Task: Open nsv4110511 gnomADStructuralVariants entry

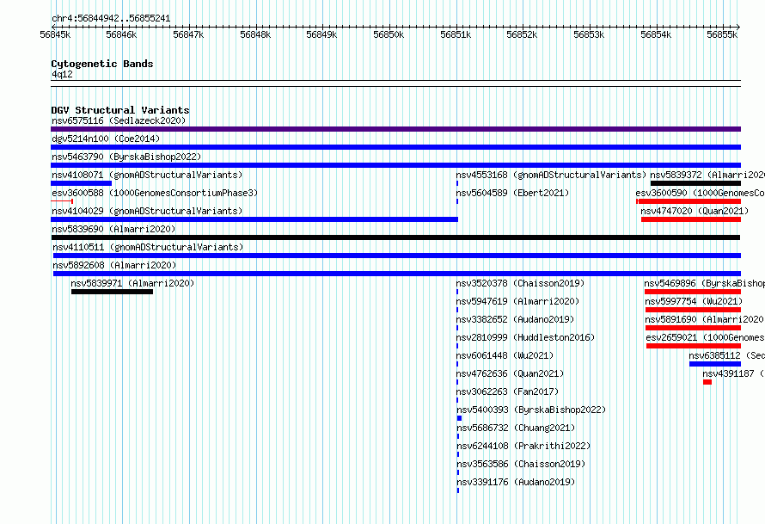Action: pyautogui.click(x=148, y=247)
